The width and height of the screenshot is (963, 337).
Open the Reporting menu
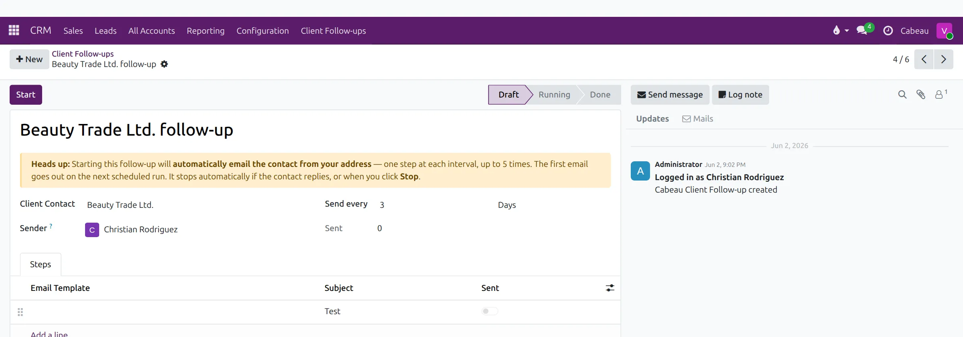point(205,30)
